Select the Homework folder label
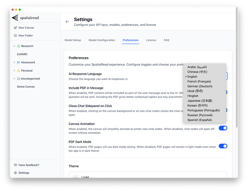Screen dimensions: 248x191 28,62
